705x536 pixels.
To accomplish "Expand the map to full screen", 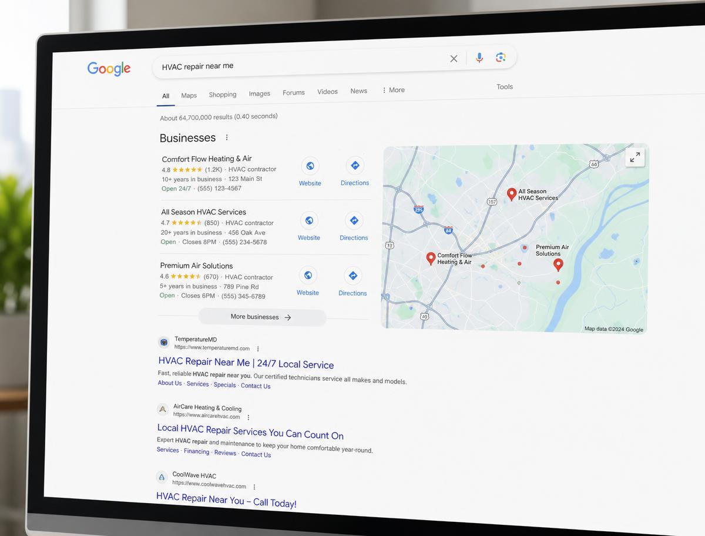I will 635,157.
